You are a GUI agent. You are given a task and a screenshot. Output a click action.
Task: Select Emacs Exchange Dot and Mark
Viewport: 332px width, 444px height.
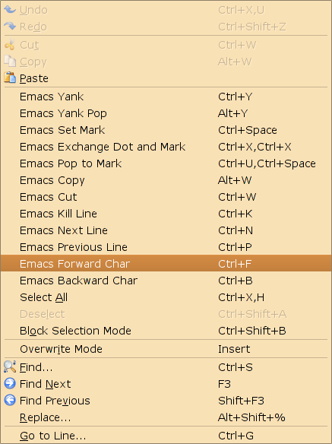coord(166,147)
